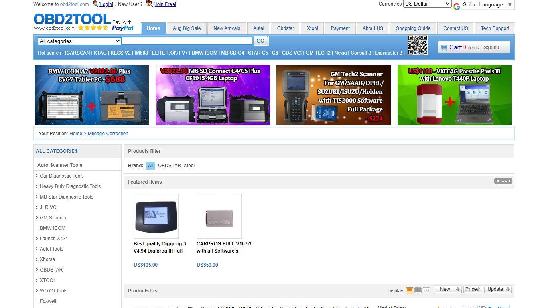Click the GO search button

point(261,41)
